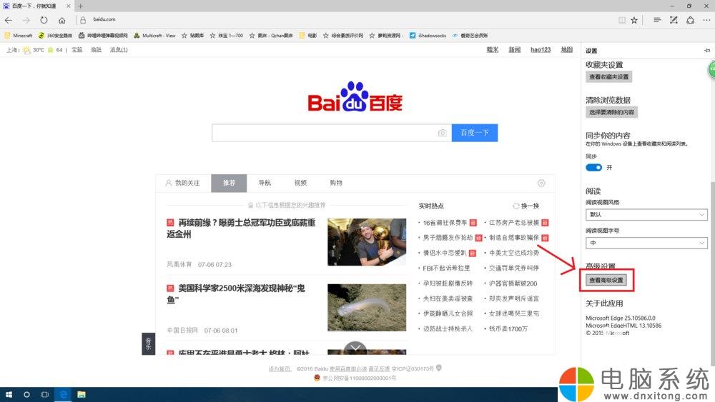Open the 消息(1) messages link
Viewport: 715px width, 402px height.
[x=119, y=49]
